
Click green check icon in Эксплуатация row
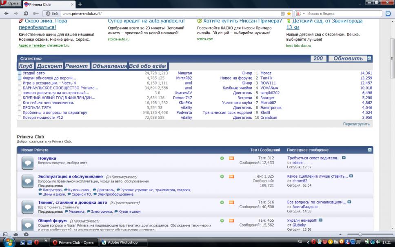pyautogui.click(x=222, y=176)
